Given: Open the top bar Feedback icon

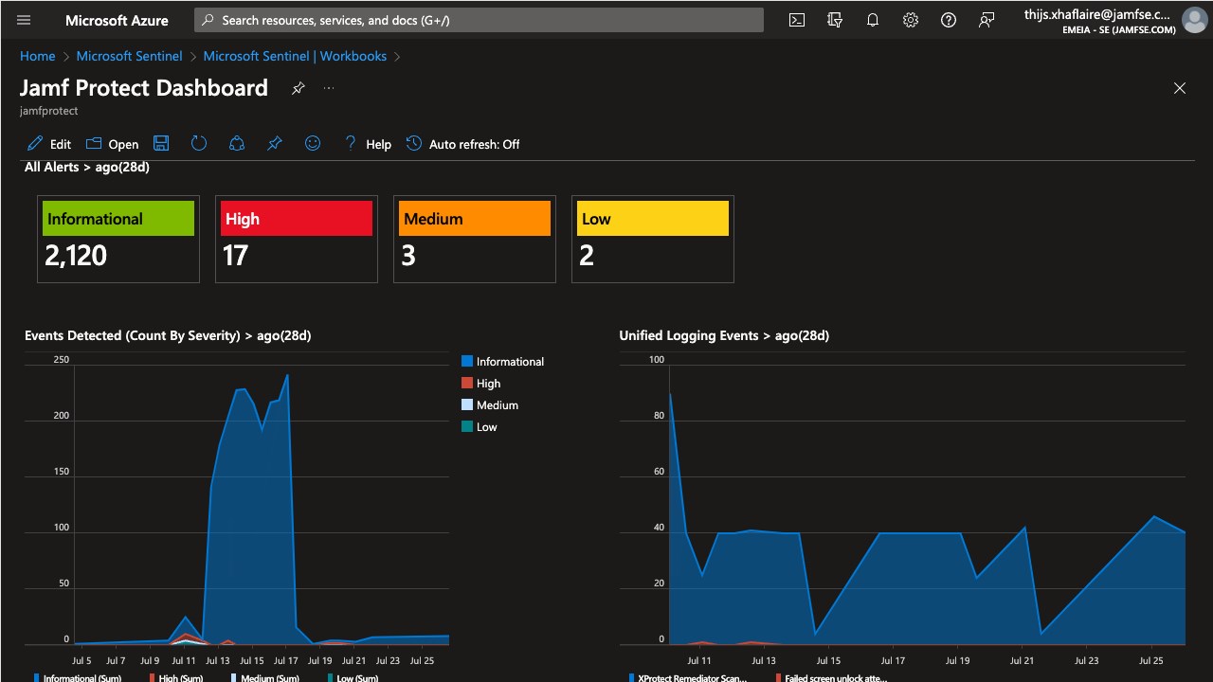Looking at the screenshot, I should click(987, 20).
